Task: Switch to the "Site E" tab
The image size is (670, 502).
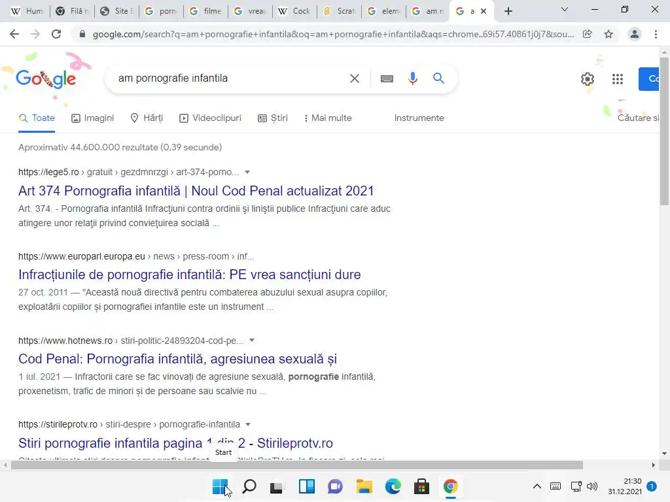Action: [116, 11]
